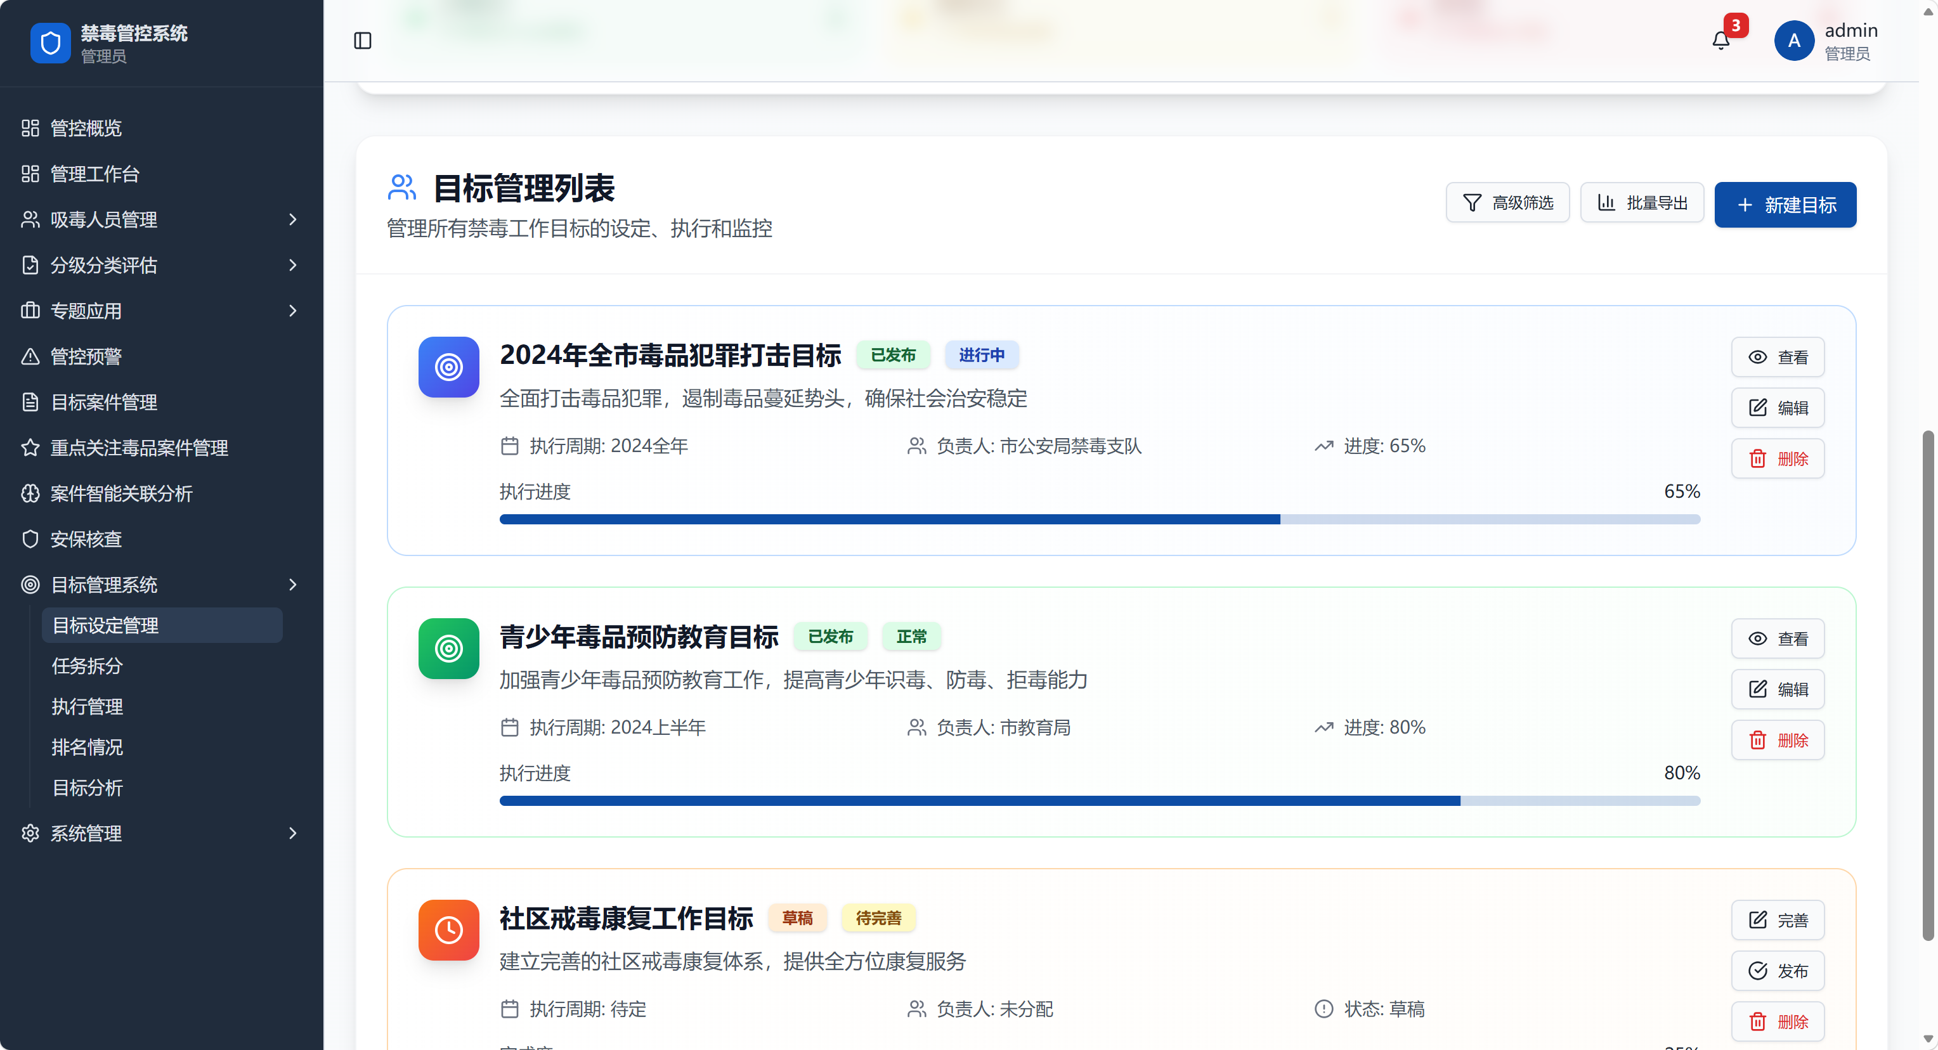Click the 进行中 status tag
This screenshot has height=1050, width=1938.
[x=982, y=355]
